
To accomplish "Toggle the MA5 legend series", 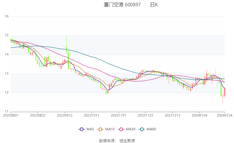I will coord(86,129).
